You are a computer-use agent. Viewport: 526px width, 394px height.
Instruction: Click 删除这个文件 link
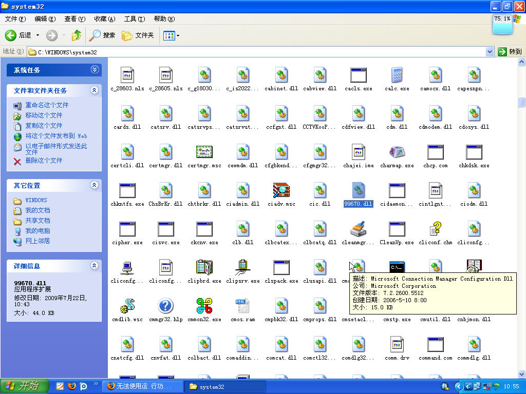click(44, 161)
